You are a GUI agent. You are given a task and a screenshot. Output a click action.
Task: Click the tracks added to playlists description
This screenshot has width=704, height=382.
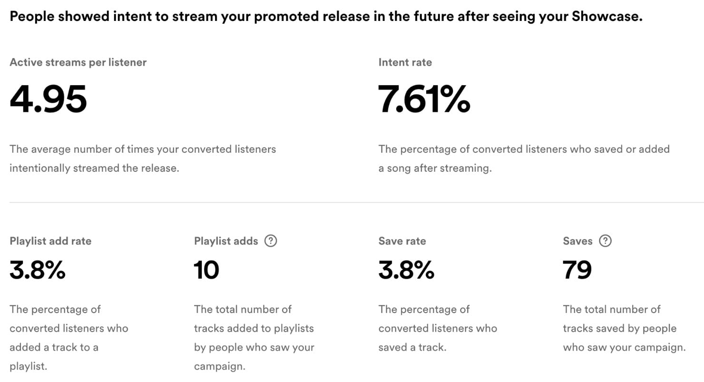tap(254, 338)
